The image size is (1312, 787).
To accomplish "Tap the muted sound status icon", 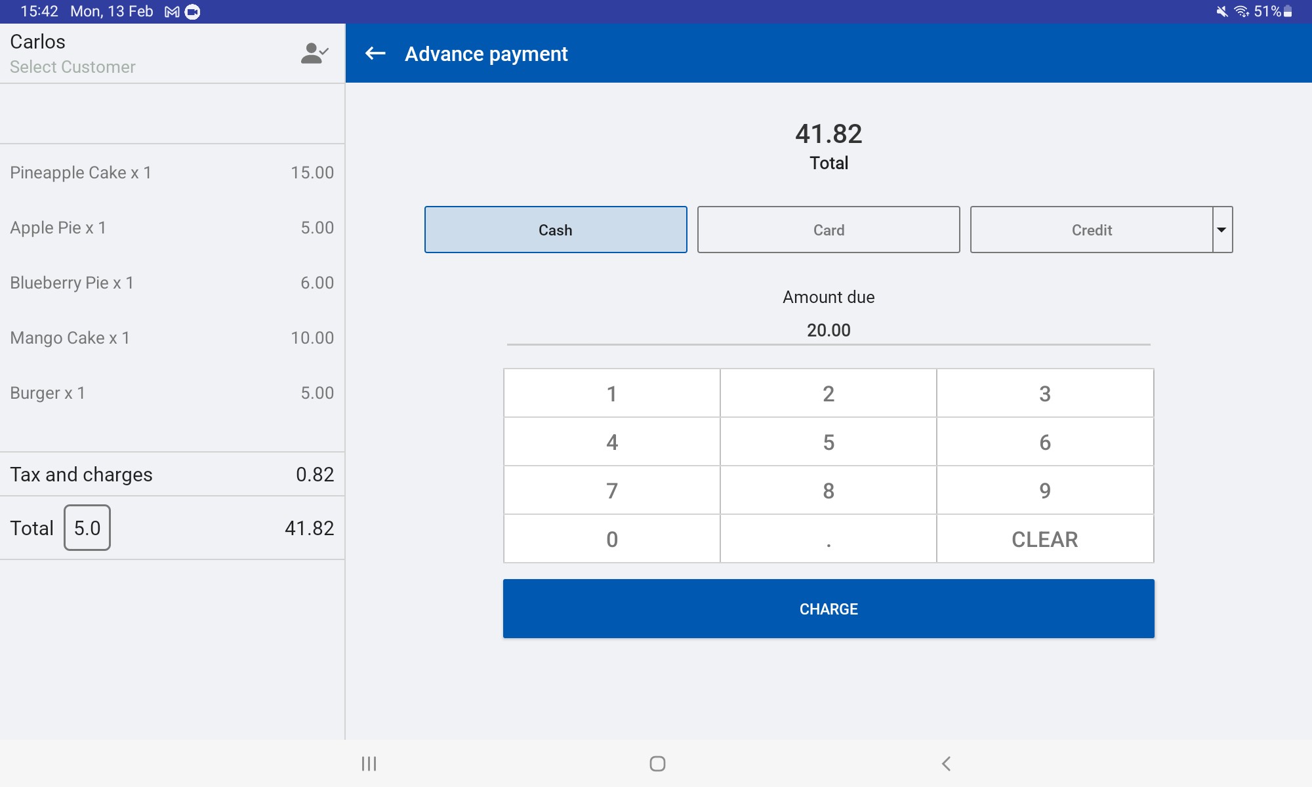I will [1221, 12].
